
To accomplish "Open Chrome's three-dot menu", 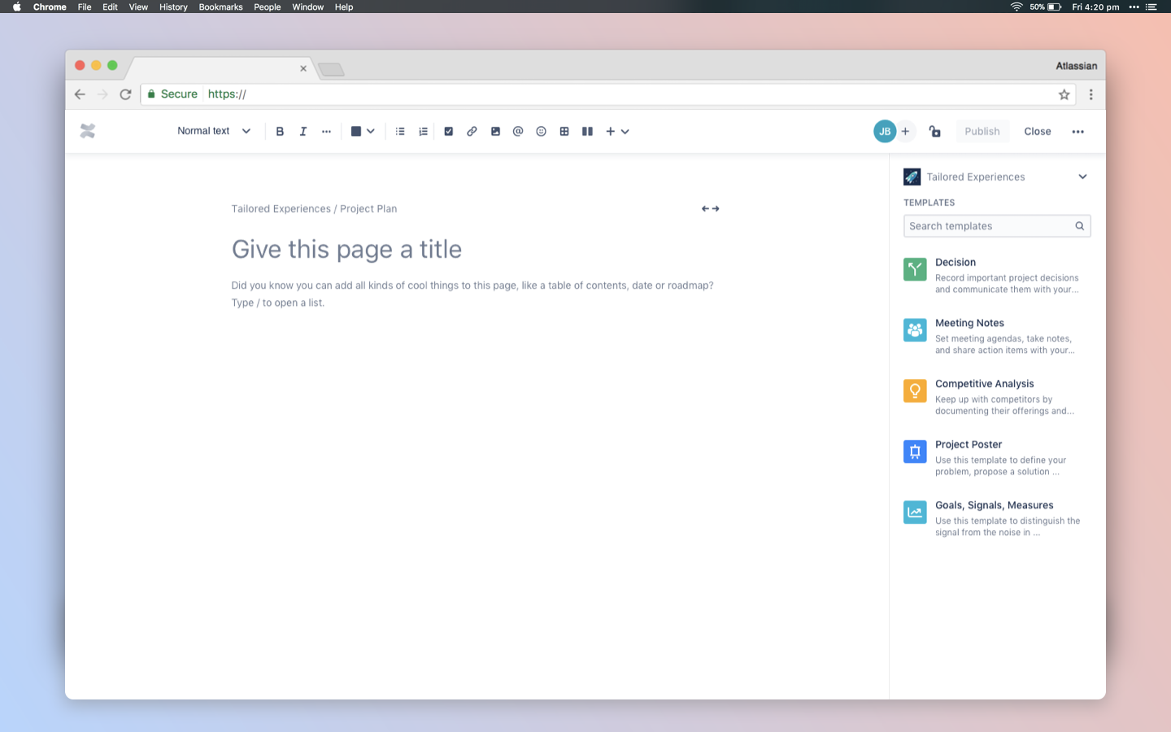I will [1090, 94].
